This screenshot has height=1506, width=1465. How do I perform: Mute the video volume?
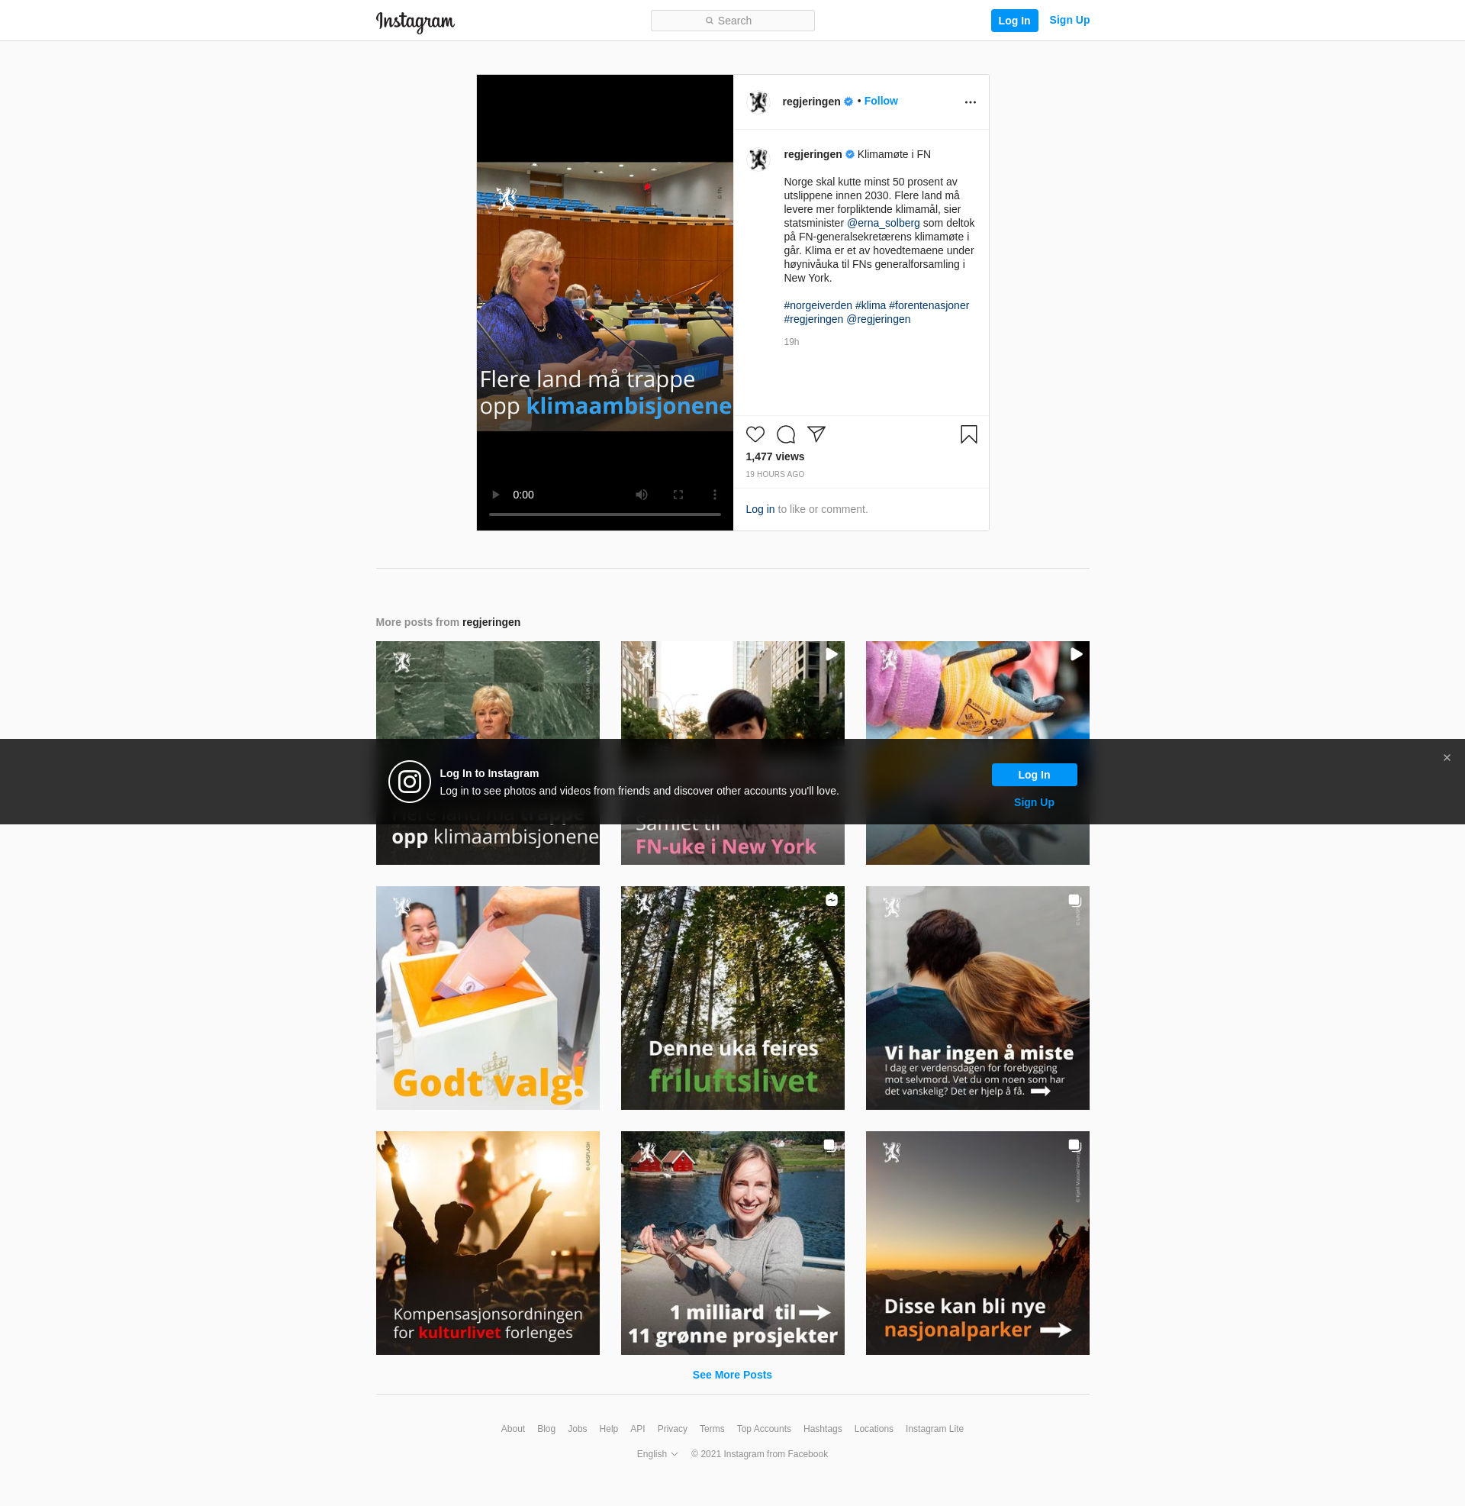click(x=641, y=495)
